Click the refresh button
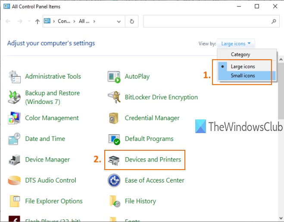 click(x=132, y=21)
